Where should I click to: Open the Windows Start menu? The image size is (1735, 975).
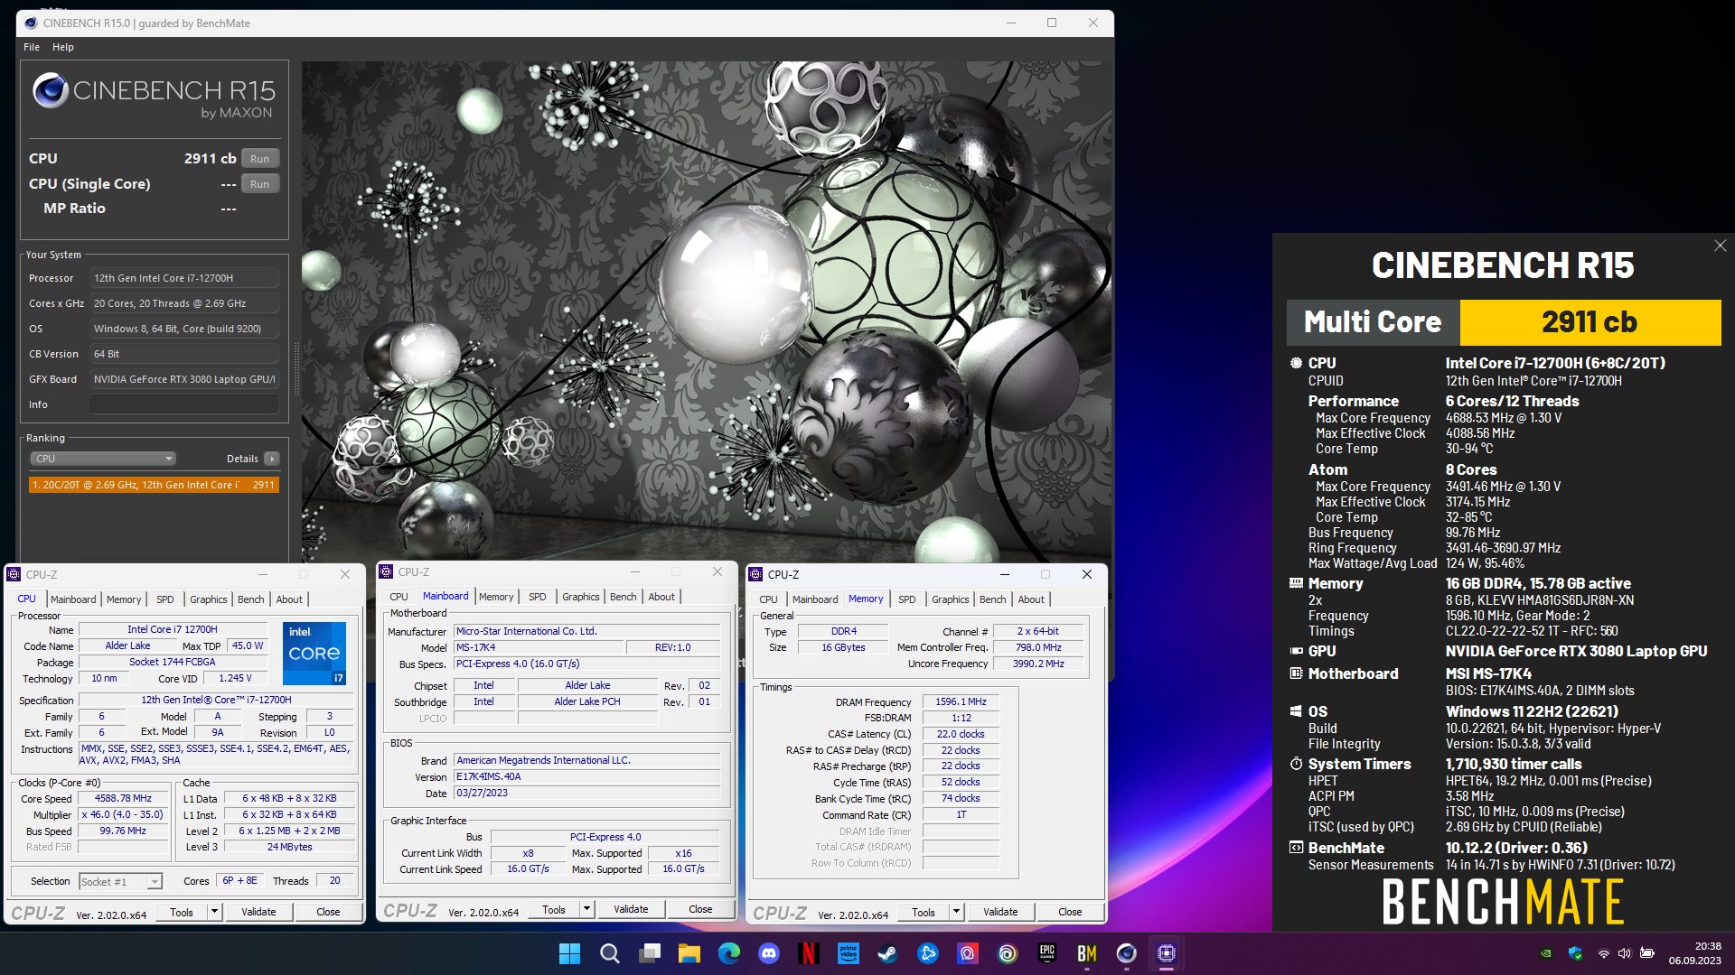tap(569, 953)
